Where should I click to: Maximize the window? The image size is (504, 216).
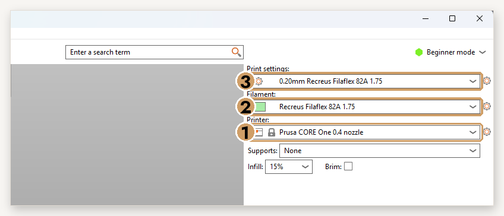pos(452,18)
